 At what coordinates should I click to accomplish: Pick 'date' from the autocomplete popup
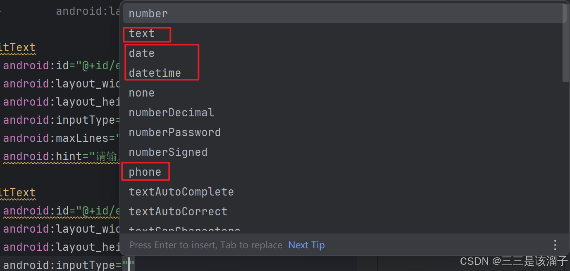point(142,53)
